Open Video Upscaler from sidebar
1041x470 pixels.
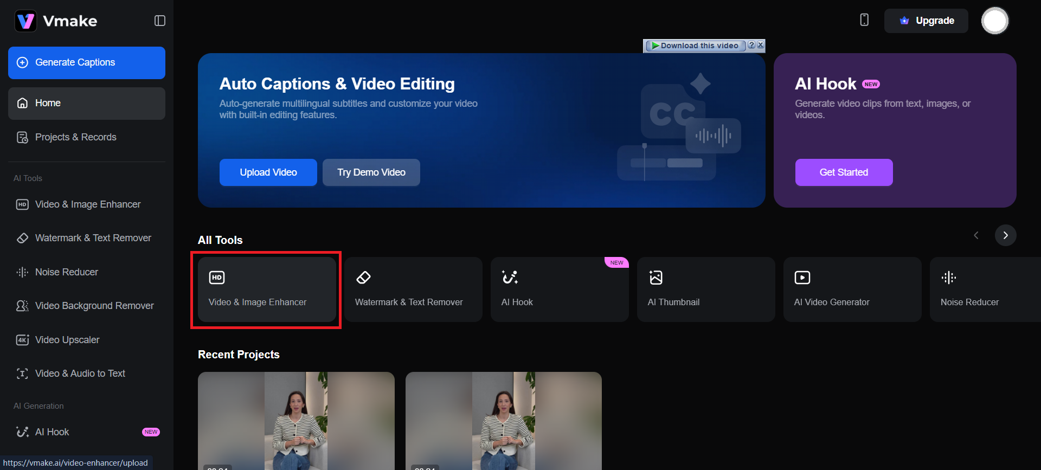(67, 340)
